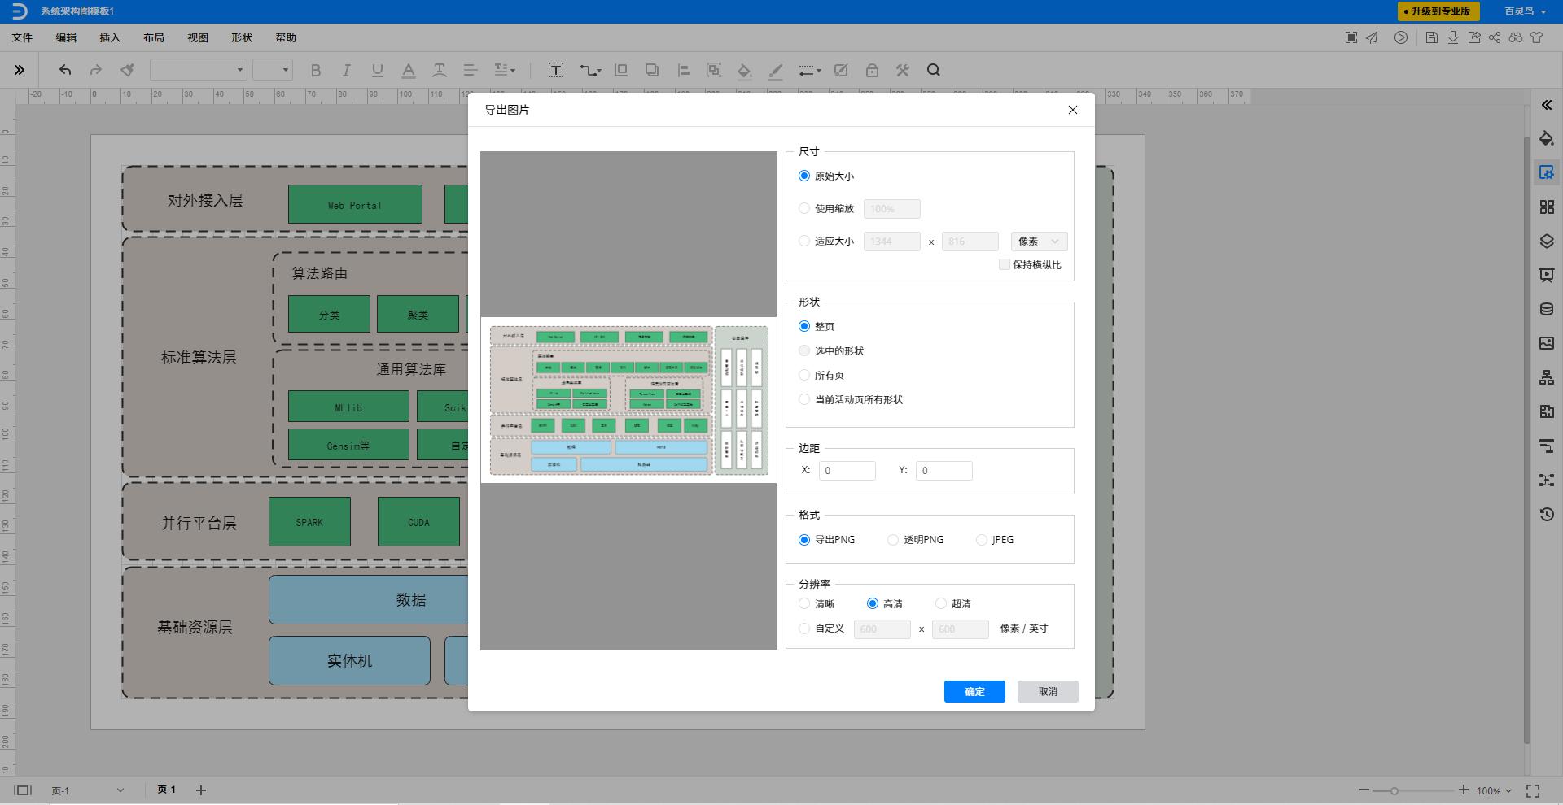Open the 100% zoom level dropdown
1563x805 pixels.
[1494, 790]
